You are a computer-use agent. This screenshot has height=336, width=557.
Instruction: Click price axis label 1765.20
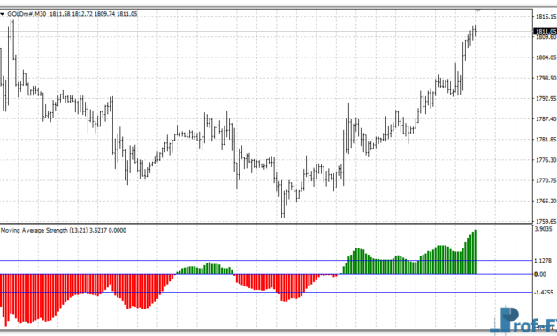pos(546,201)
